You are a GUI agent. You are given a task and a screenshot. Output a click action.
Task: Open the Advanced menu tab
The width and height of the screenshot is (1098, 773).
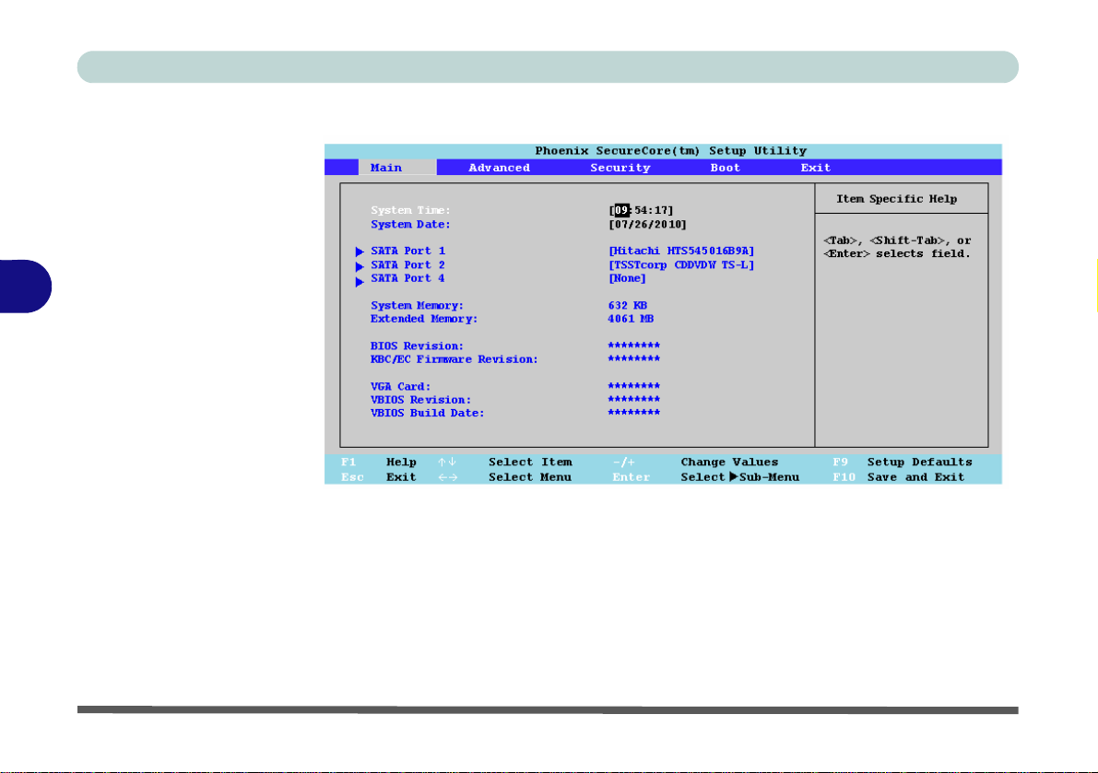pos(500,168)
